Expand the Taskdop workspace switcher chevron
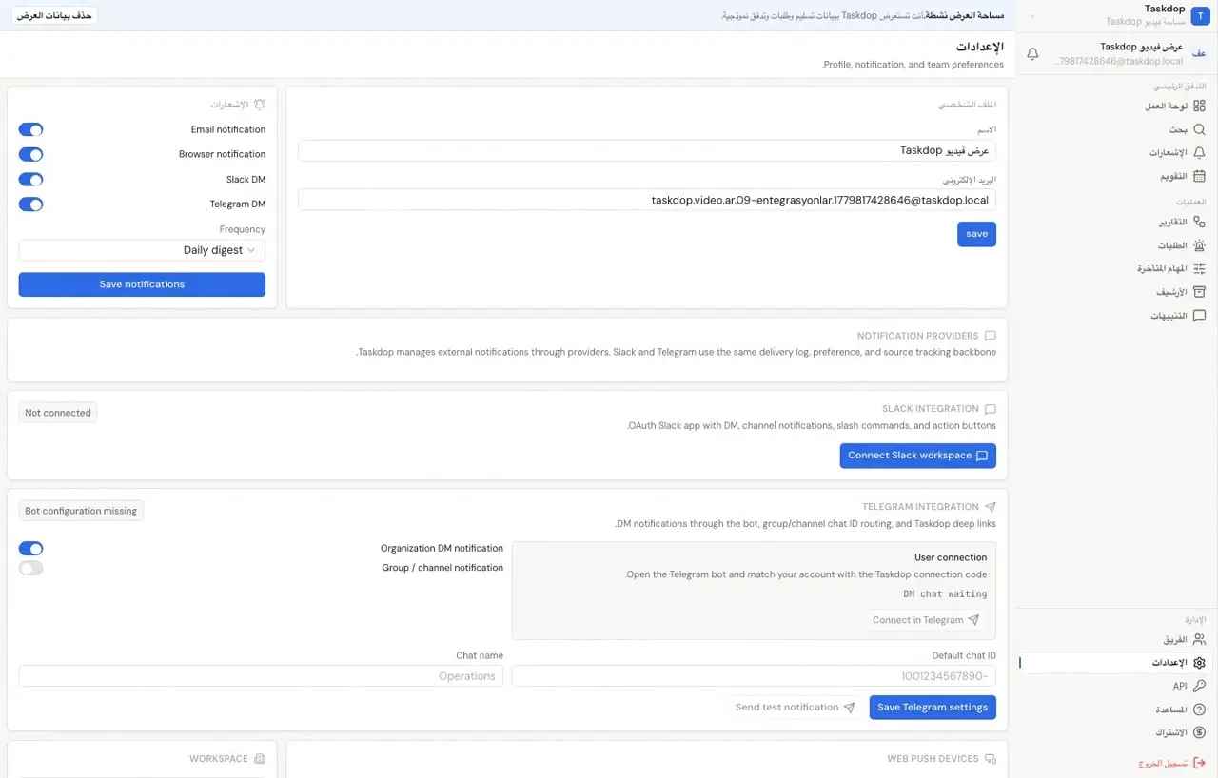This screenshot has width=1218, height=778. pyautogui.click(x=1033, y=16)
